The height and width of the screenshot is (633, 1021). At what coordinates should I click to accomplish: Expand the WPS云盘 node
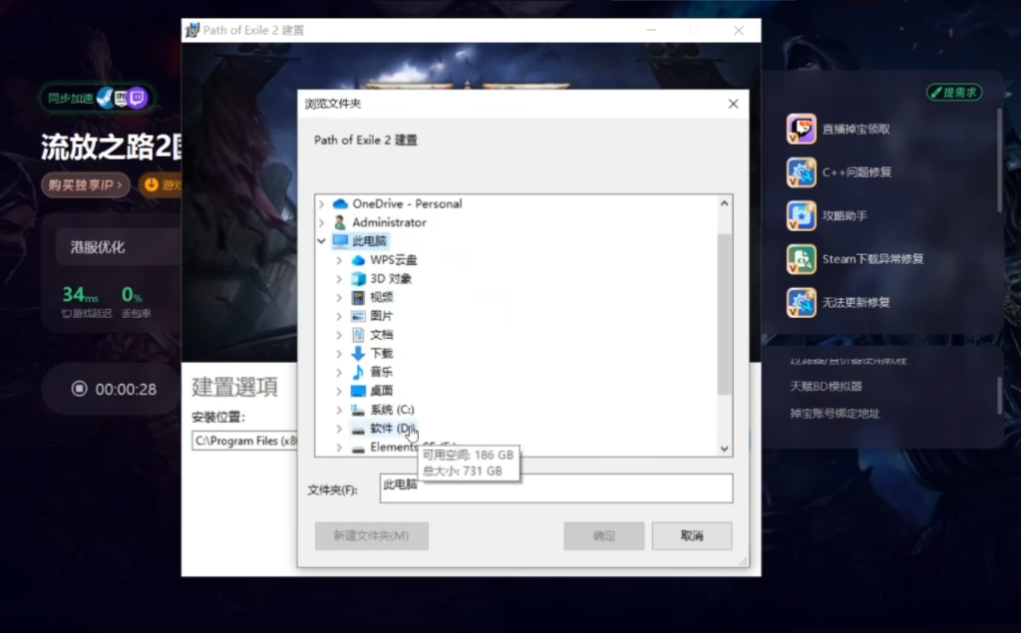pos(339,260)
